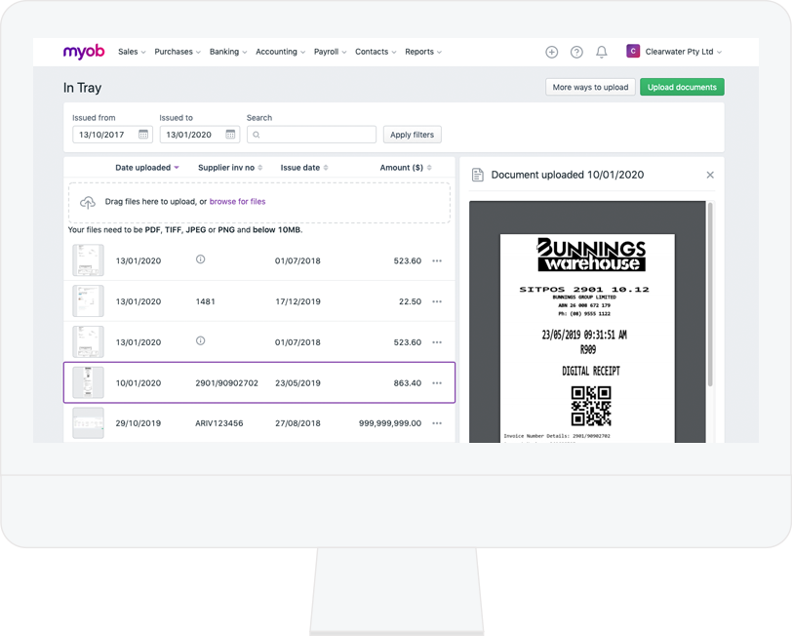Image resolution: width=792 pixels, height=636 pixels.
Task: Click the document preview scrollbar
Action: coord(710,293)
